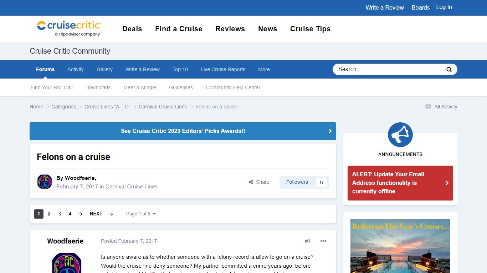The width and height of the screenshot is (487, 273).
Task: Open the Reviews menu
Action: 230,29
